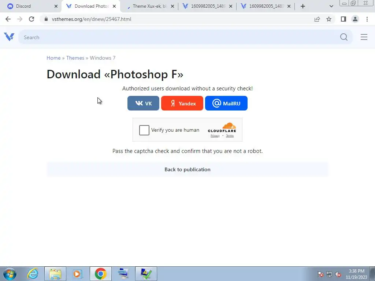Log in with VK button

pyautogui.click(x=143, y=103)
